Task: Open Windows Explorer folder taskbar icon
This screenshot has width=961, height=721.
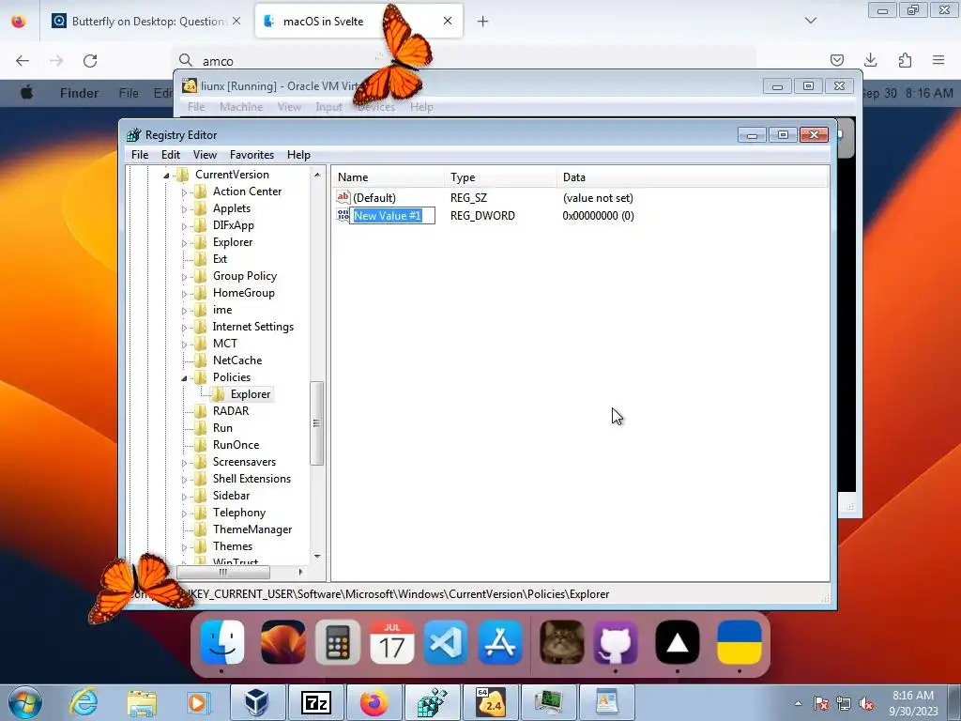Action: (142, 702)
